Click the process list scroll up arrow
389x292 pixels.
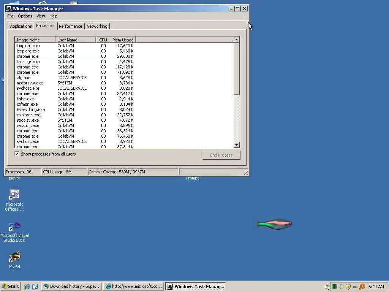point(236,40)
